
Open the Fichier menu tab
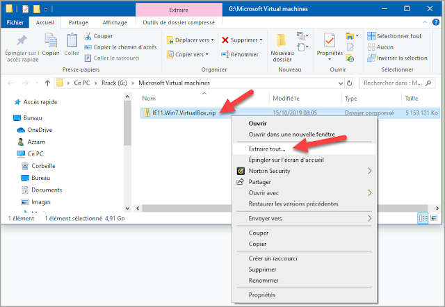tap(15, 22)
